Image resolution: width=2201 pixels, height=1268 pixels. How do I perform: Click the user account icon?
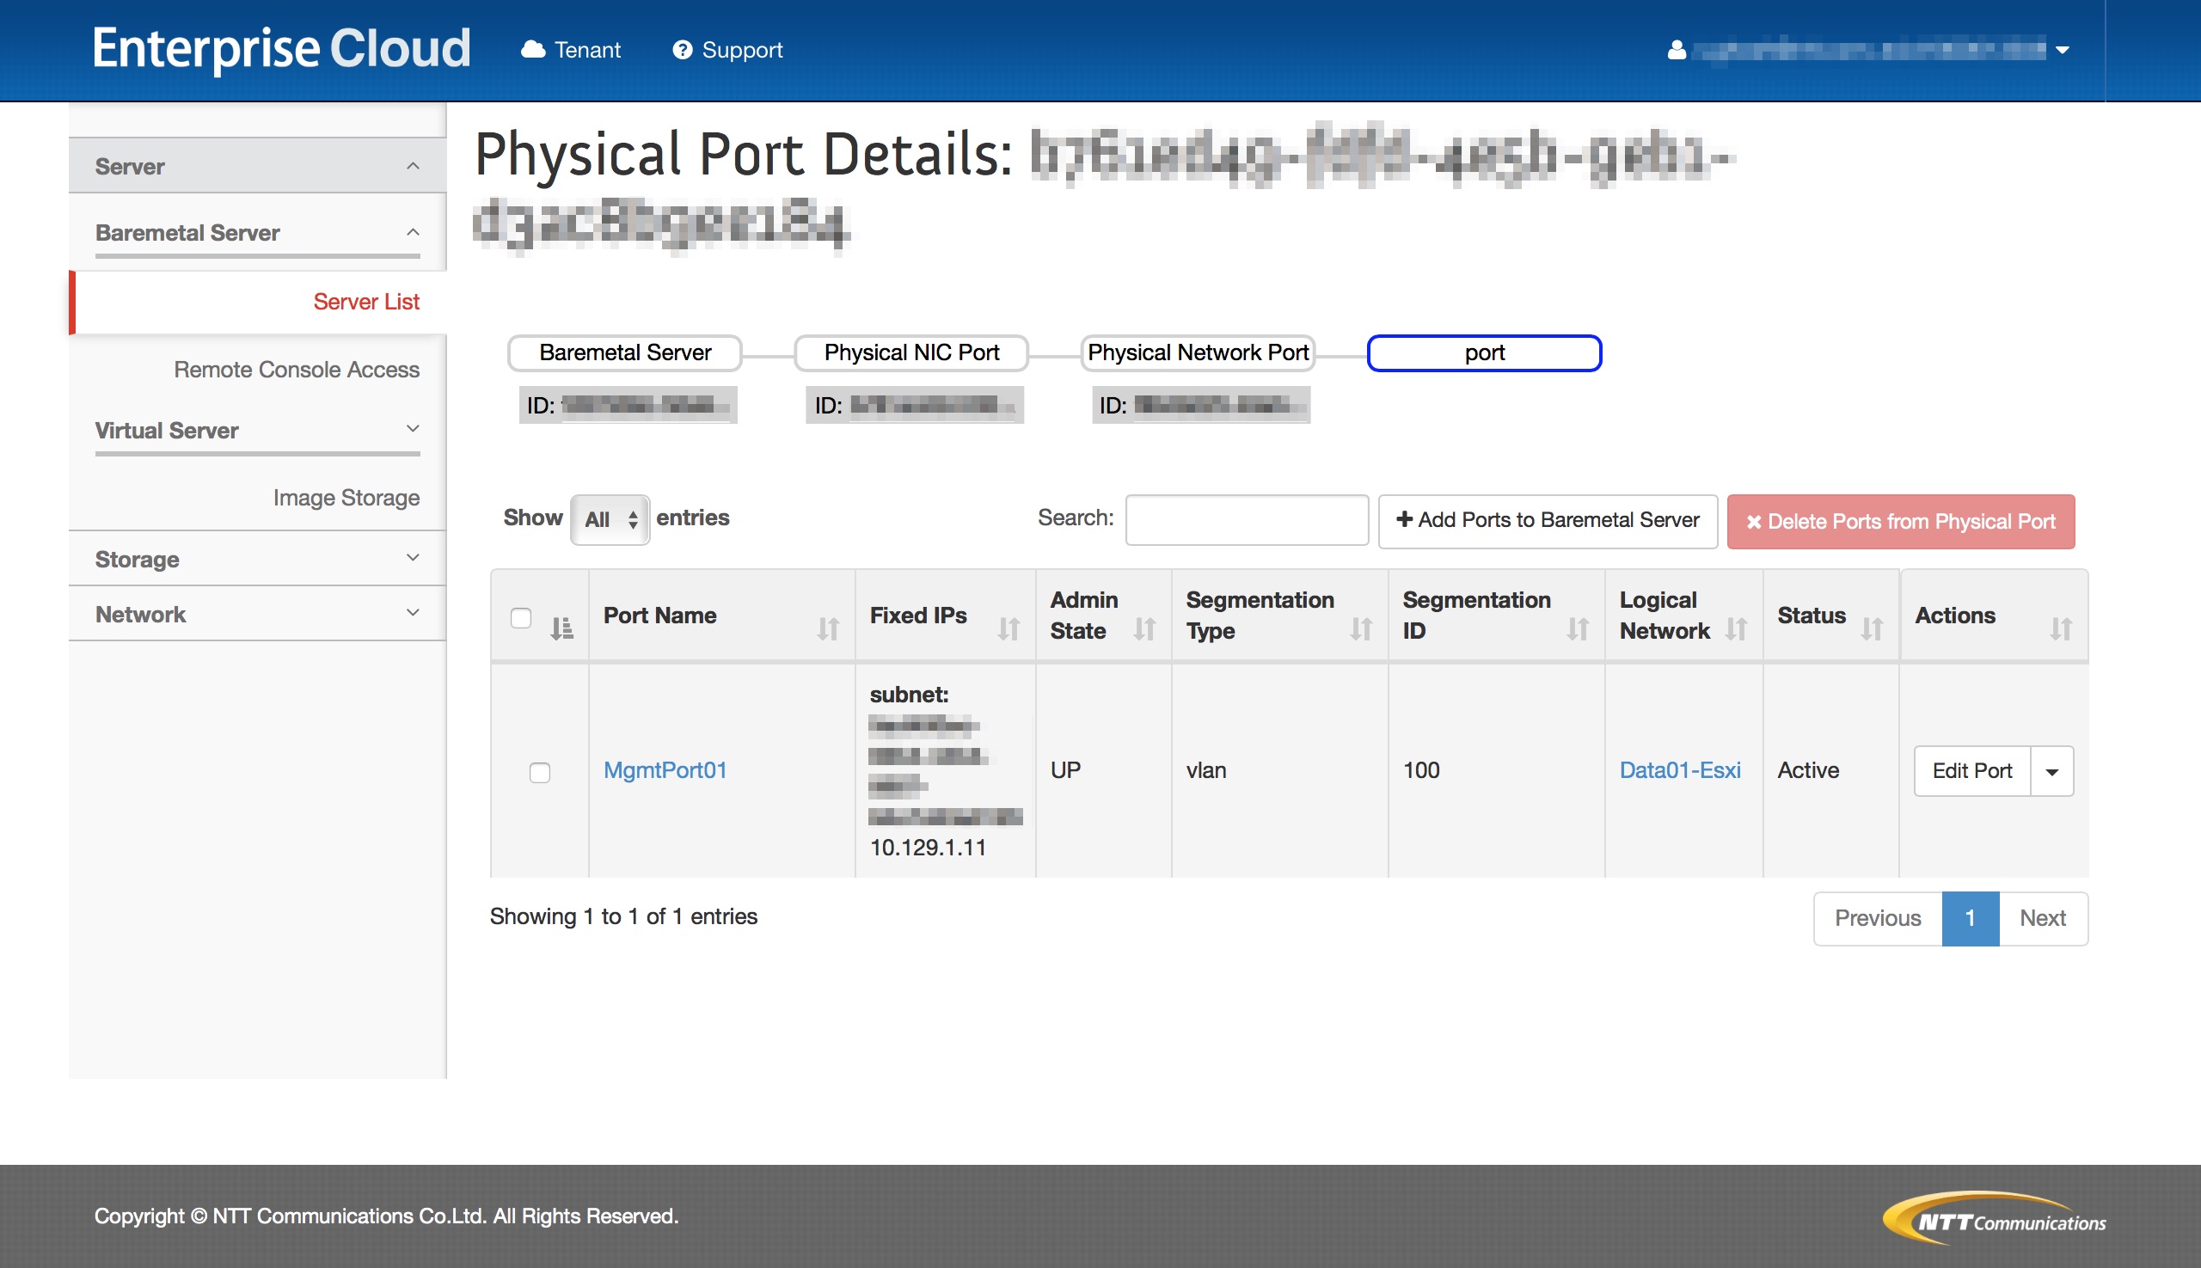(1676, 50)
